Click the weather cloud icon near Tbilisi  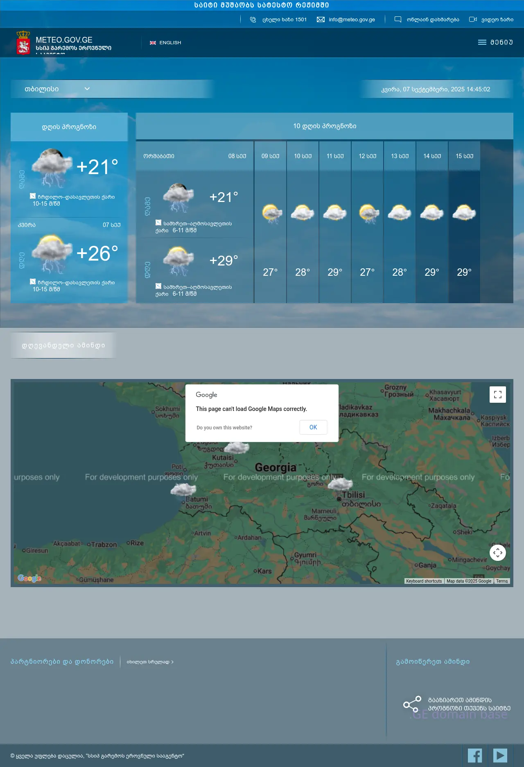pos(340,484)
